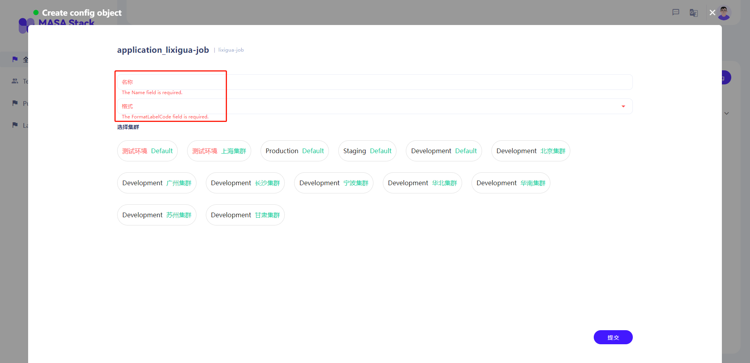Select the Development 甘肃集群 cluster

click(x=245, y=215)
